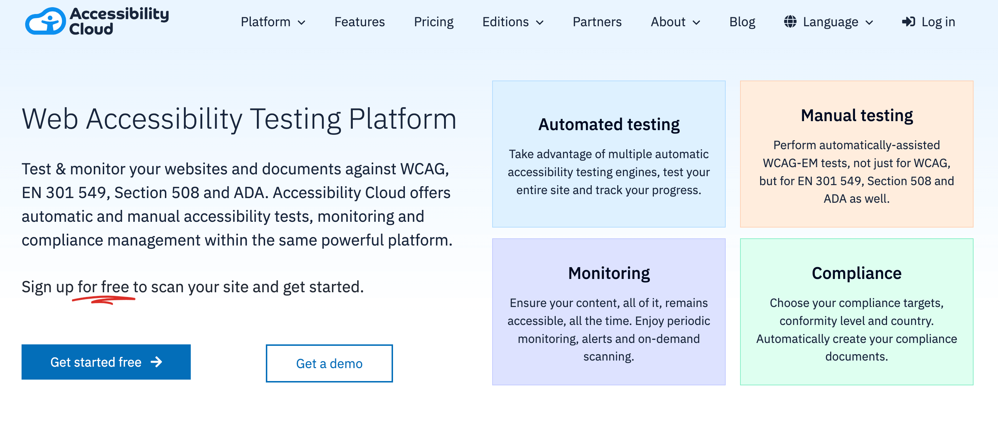Click the Automated testing description text
998x440 pixels.
[609, 172]
